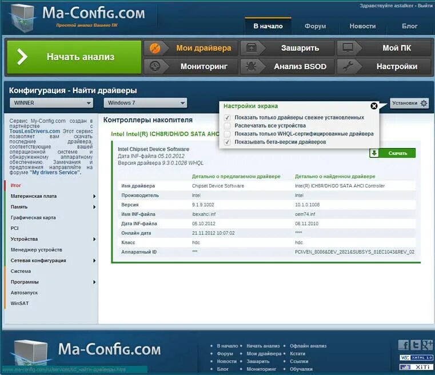Click the white arrow in Начать анализ
This screenshot has height=375, width=435.
click(22, 57)
